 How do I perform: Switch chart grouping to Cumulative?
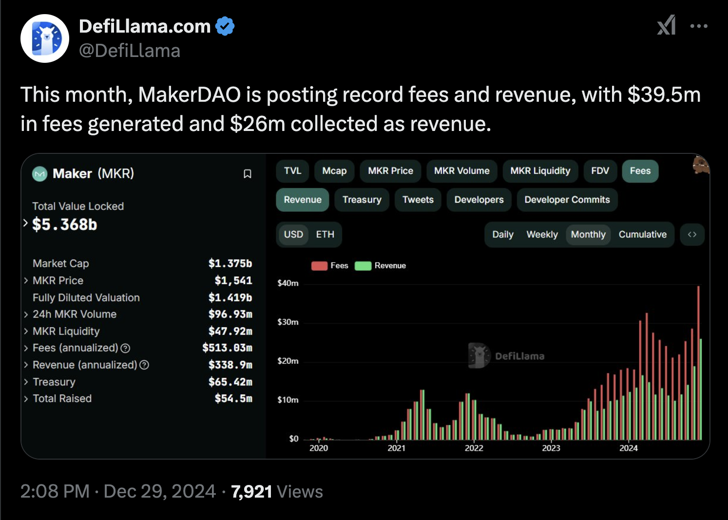[642, 234]
